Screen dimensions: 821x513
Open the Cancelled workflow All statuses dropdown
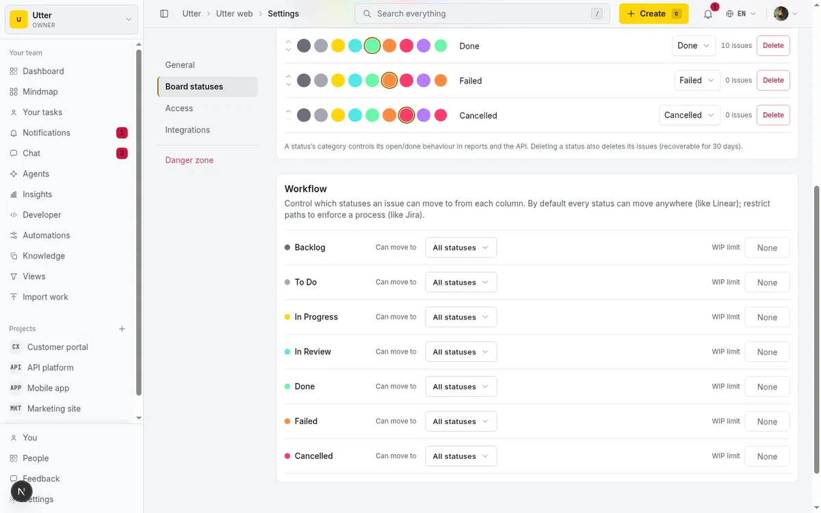[461, 456]
